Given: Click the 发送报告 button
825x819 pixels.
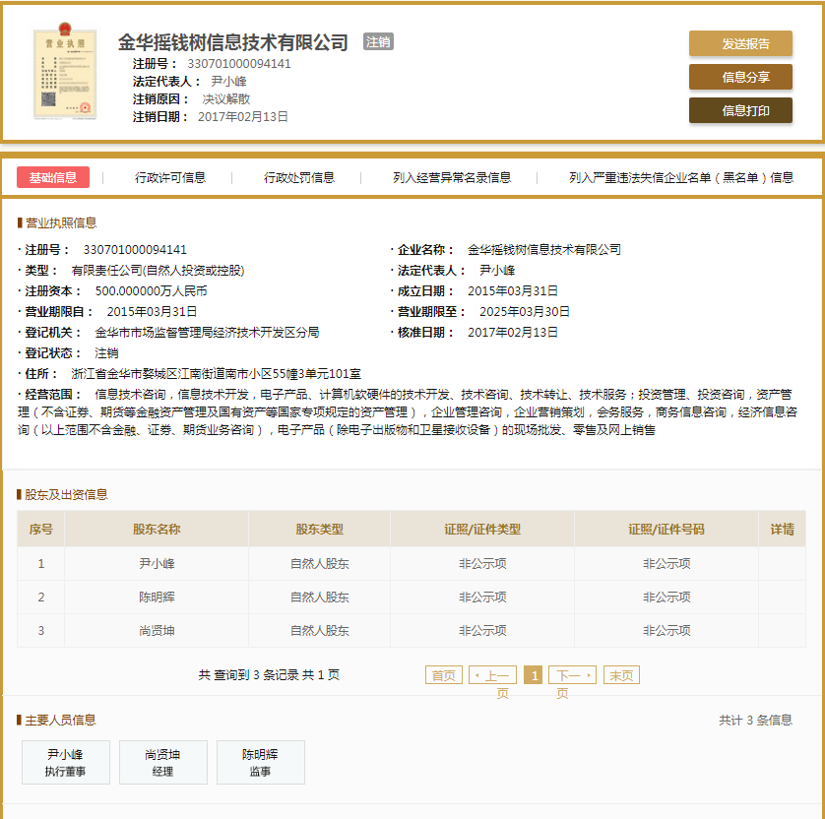Looking at the screenshot, I should [x=740, y=43].
